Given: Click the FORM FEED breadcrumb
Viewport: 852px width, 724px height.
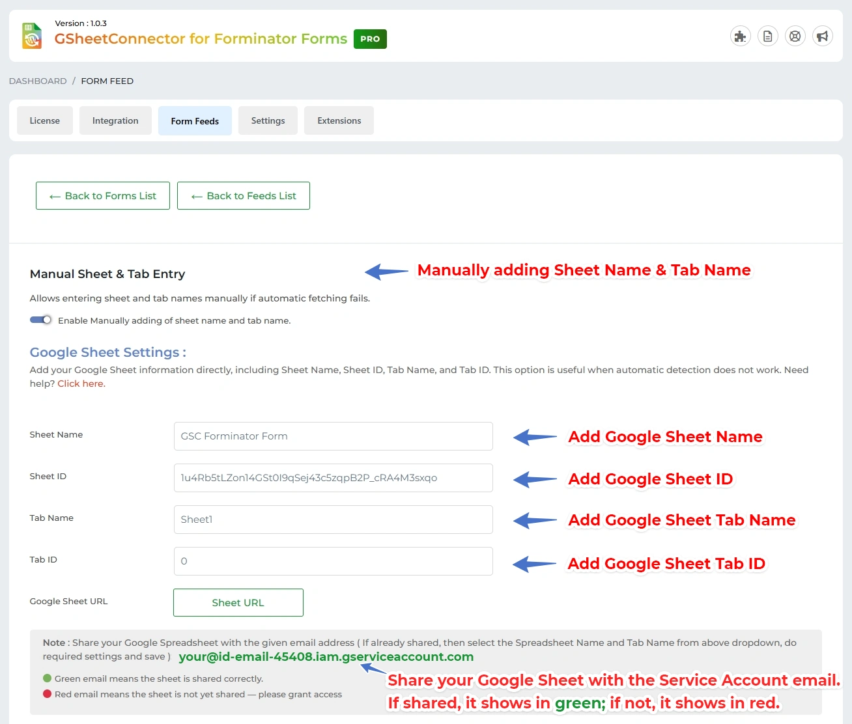Looking at the screenshot, I should tap(107, 81).
